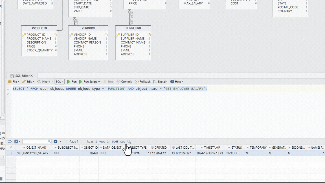Select the VENDORS table title in diagram

pyautogui.click(x=88, y=28)
